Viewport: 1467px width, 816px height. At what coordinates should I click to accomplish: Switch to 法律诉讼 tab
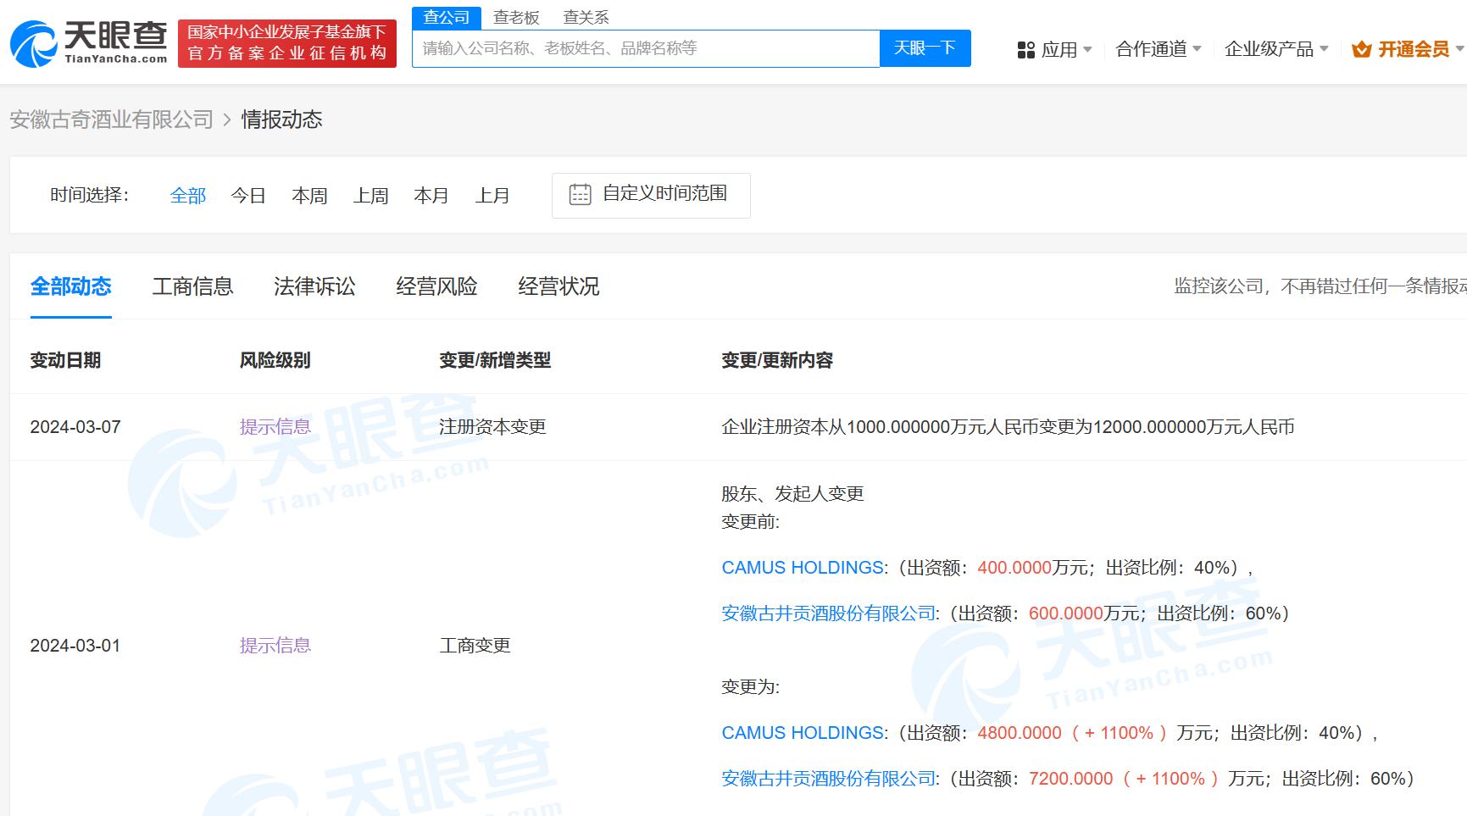[x=314, y=286]
